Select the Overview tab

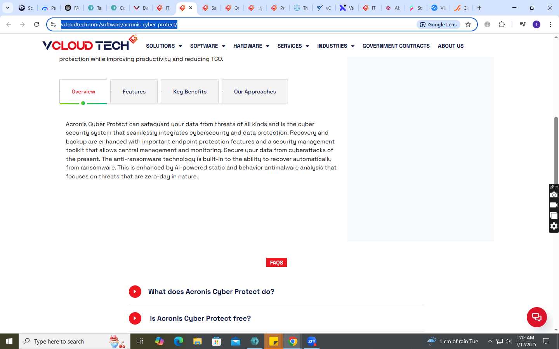pos(83,92)
